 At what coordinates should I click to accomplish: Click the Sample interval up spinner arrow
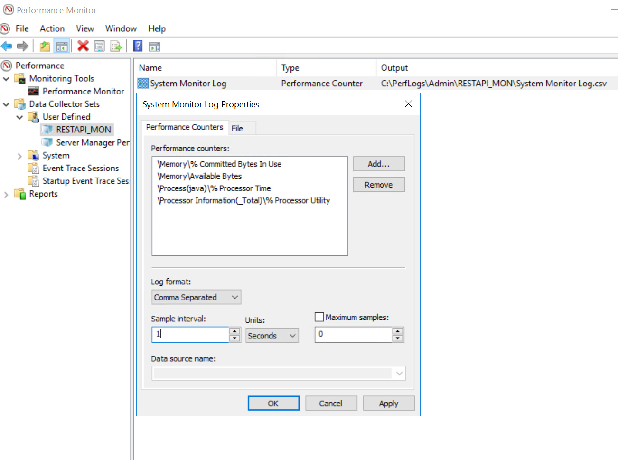234,332
